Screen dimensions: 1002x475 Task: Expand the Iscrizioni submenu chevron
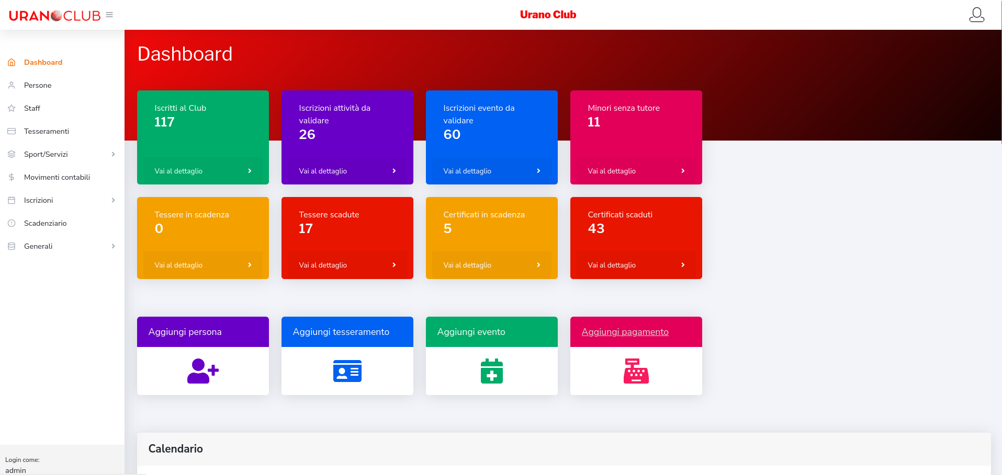click(x=113, y=200)
